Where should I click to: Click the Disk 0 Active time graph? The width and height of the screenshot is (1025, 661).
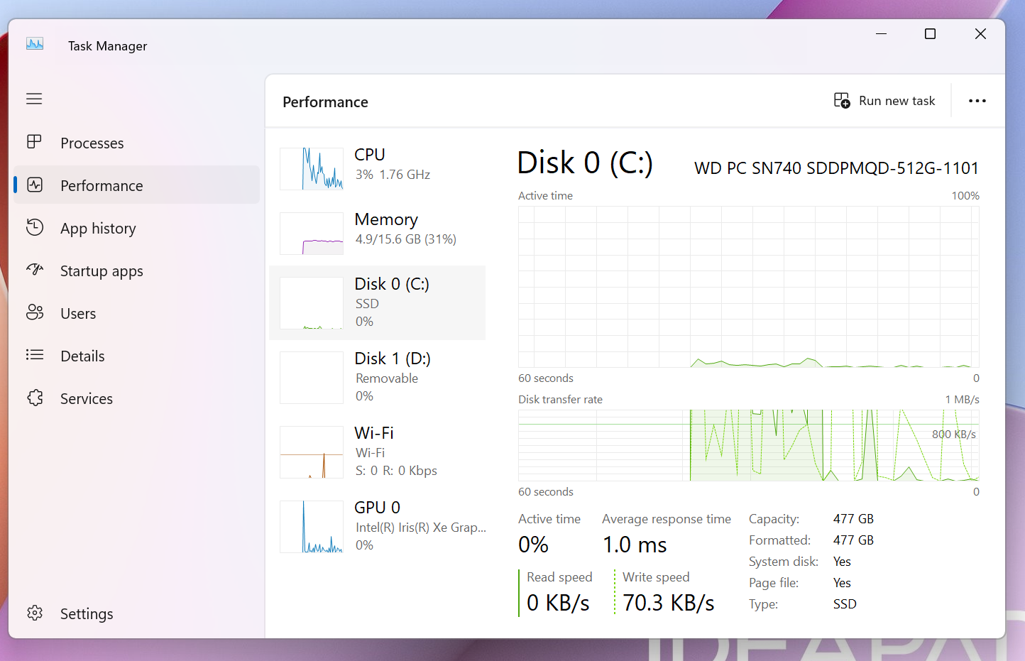[x=749, y=287]
